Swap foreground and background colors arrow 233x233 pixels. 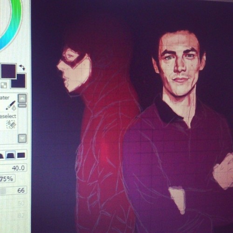tap(22, 68)
